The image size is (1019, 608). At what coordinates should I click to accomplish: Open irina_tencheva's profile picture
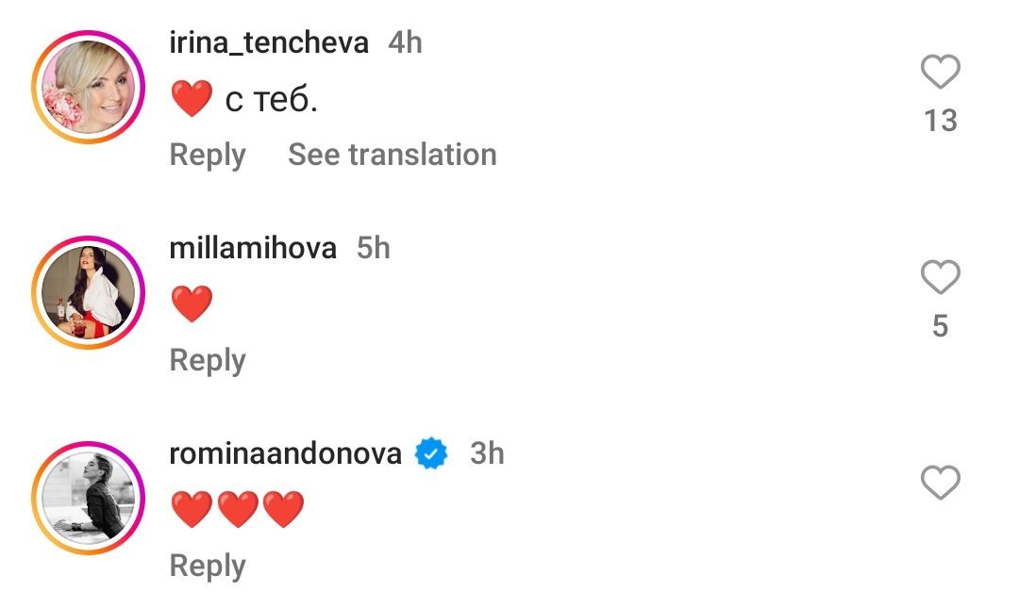click(88, 87)
